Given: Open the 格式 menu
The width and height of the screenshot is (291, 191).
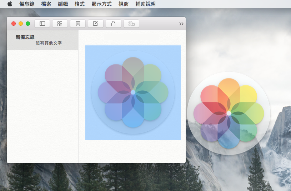Looking at the screenshot, I should click(80, 4).
